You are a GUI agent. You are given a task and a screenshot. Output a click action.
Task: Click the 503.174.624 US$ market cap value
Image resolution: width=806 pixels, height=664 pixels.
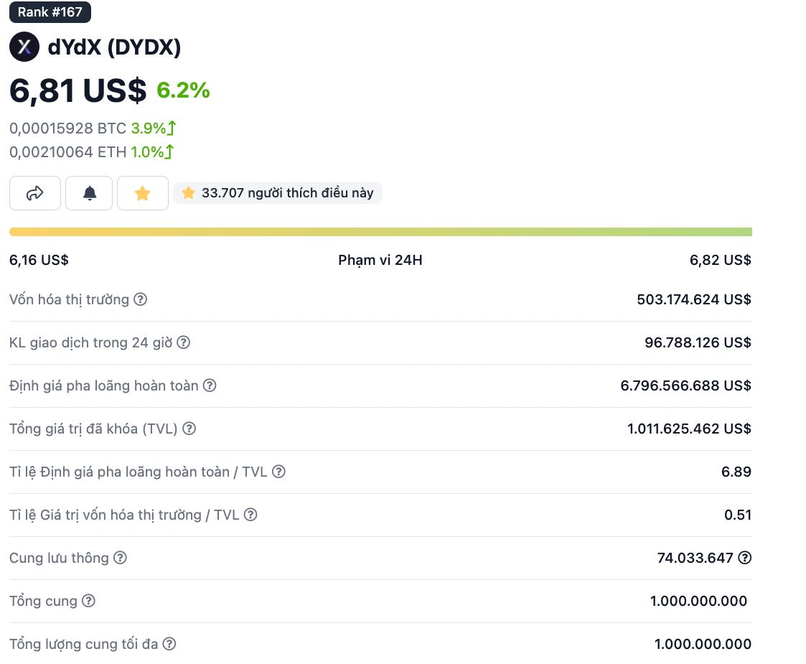[694, 299]
